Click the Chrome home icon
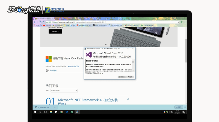Screen dimensions: 219x122 [x=43, y=22]
